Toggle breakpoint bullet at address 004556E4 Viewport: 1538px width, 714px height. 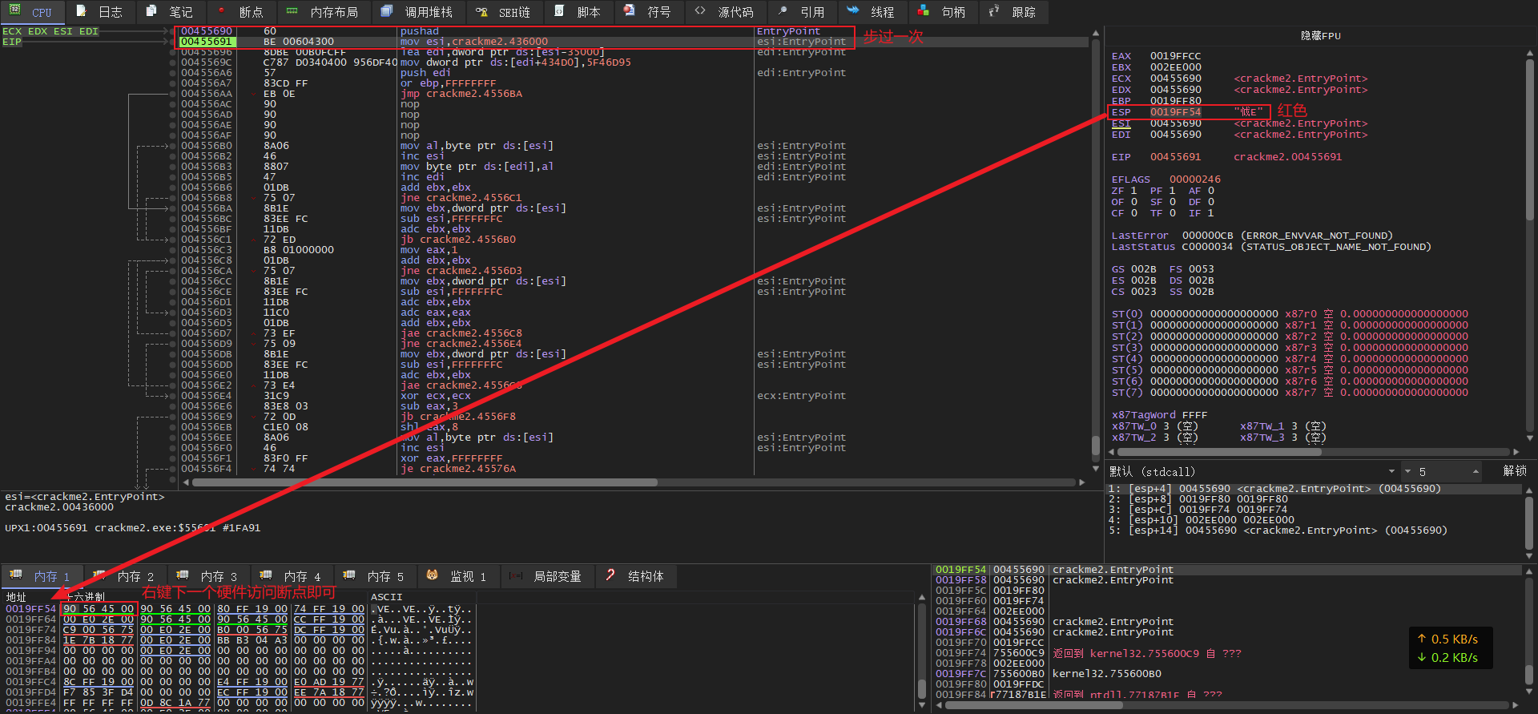(x=172, y=396)
